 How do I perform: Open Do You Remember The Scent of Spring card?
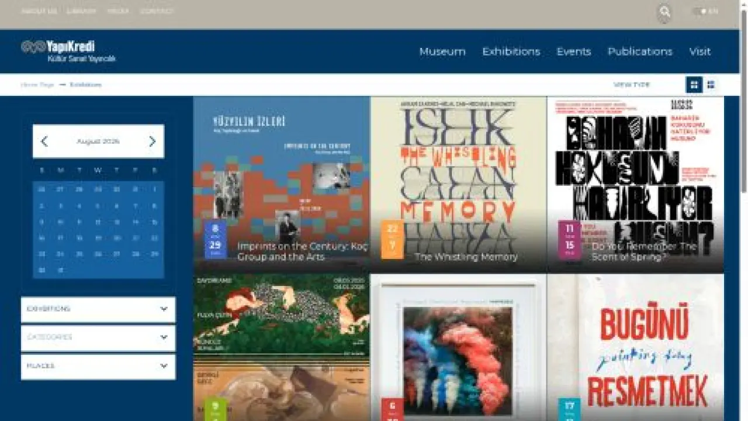636,184
